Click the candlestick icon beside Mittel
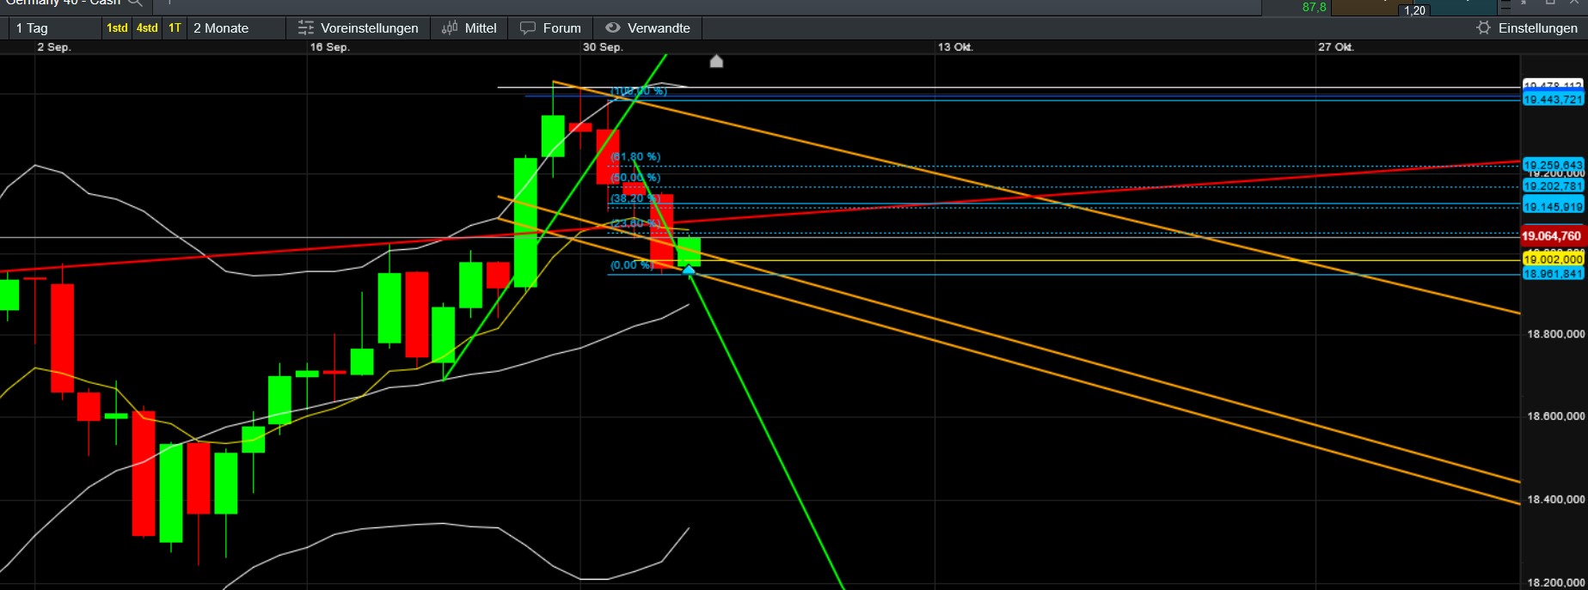 450,28
